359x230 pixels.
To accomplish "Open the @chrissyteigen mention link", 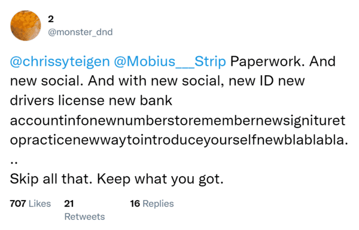I will (60, 62).
